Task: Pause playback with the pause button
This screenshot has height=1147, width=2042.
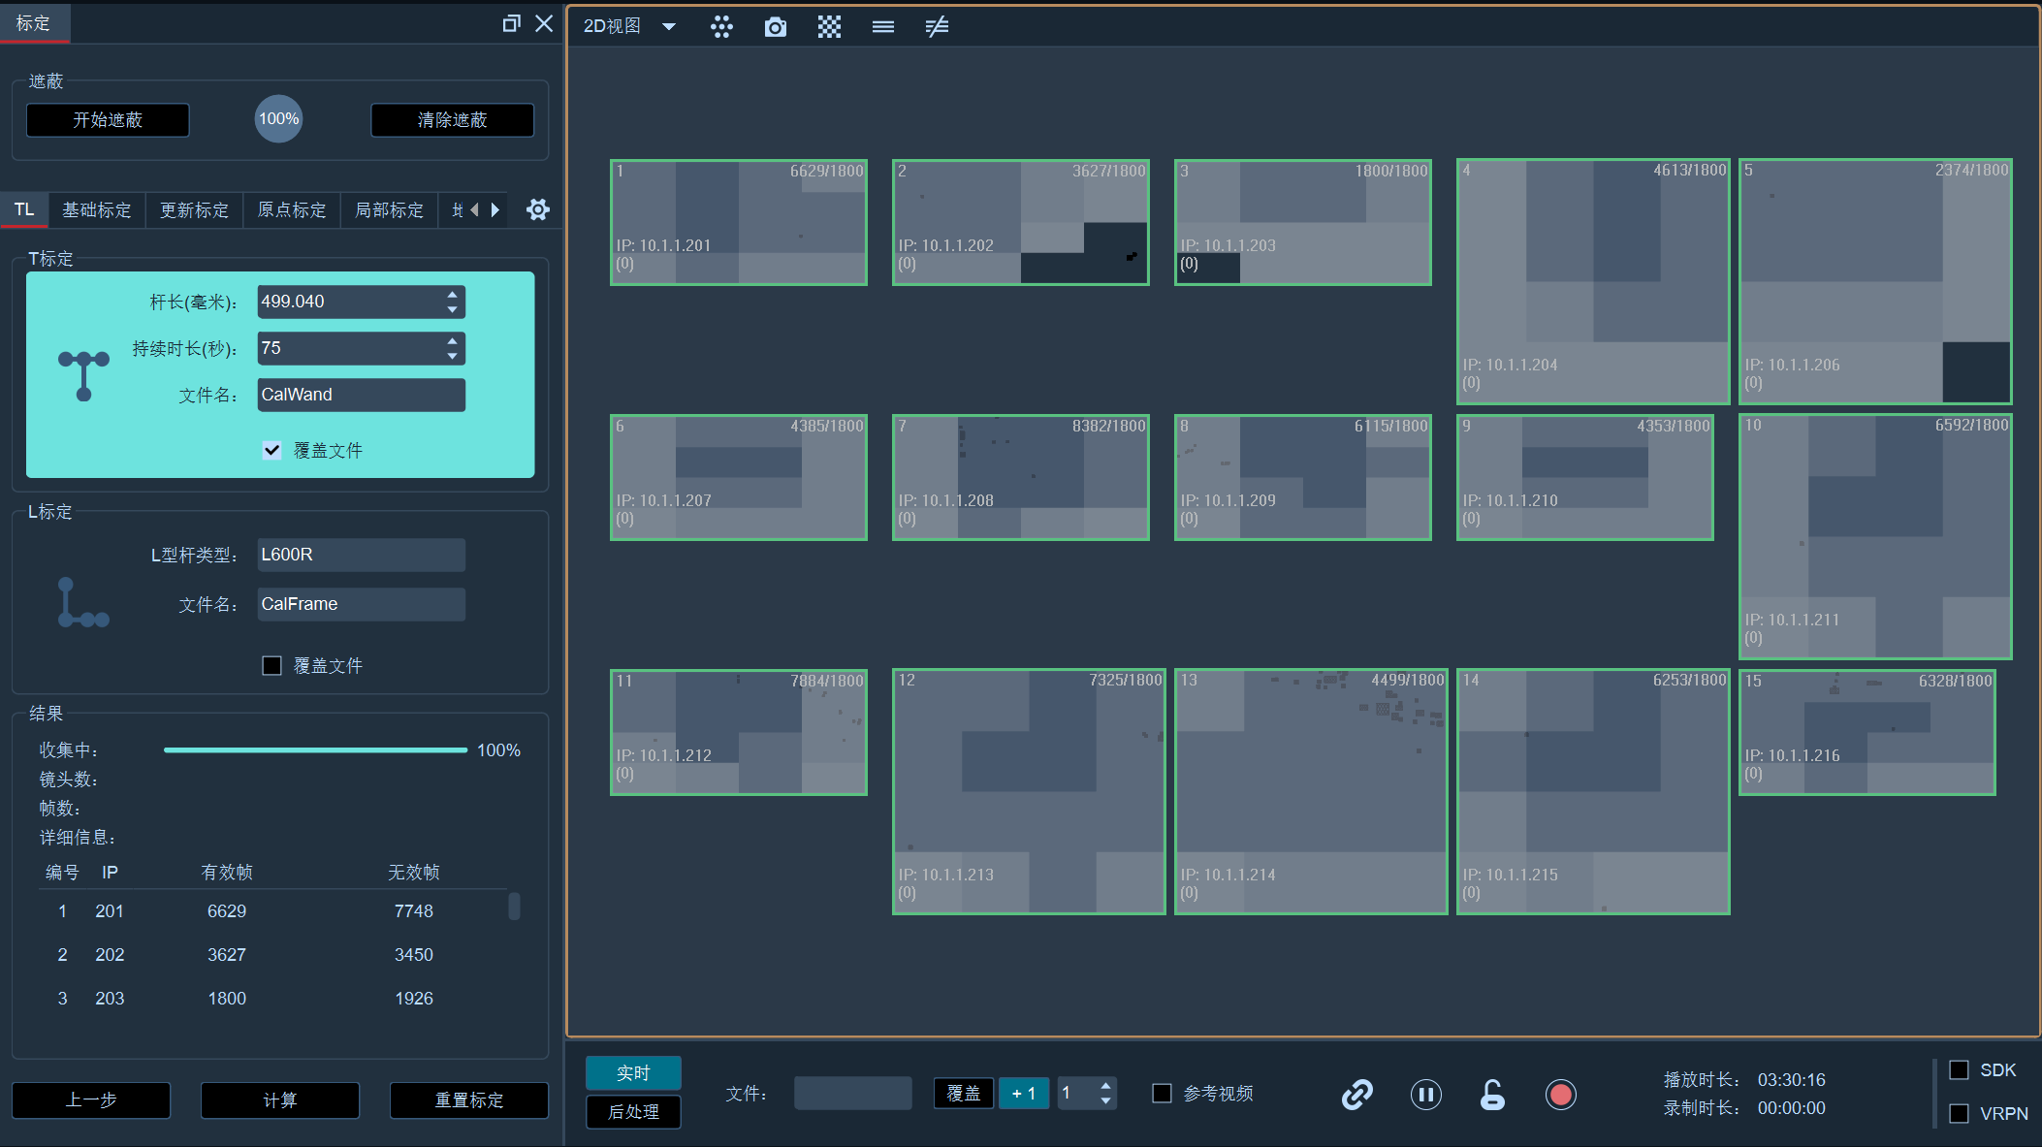Action: tap(1425, 1095)
